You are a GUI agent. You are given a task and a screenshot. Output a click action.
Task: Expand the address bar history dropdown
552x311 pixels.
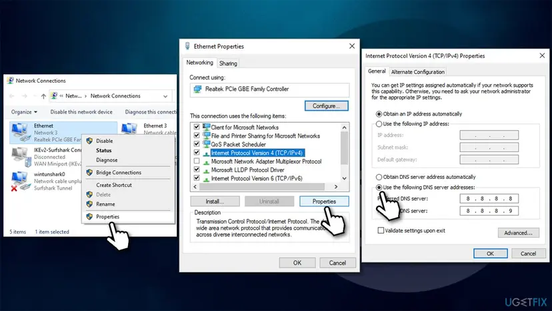(x=165, y=96)
